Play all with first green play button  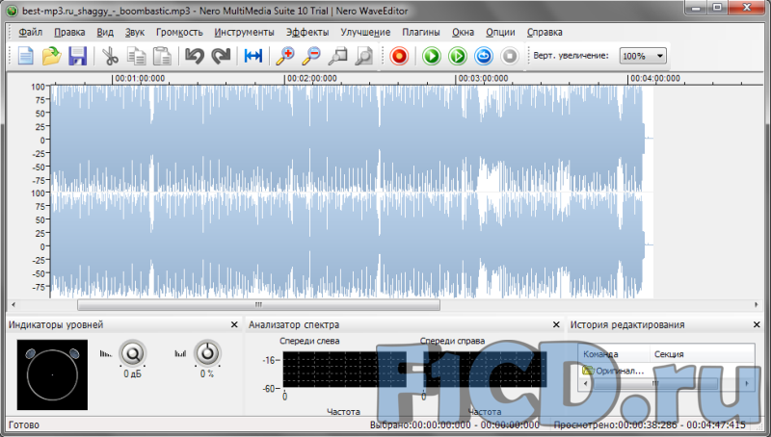[431, 56]
